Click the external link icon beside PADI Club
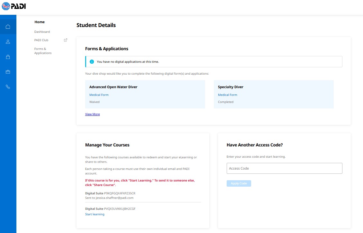This screenshot has width=363, height=233. (x=66, y=40)
